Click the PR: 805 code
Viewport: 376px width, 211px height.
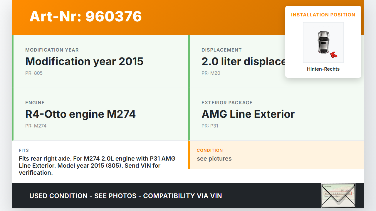[34, 73]
